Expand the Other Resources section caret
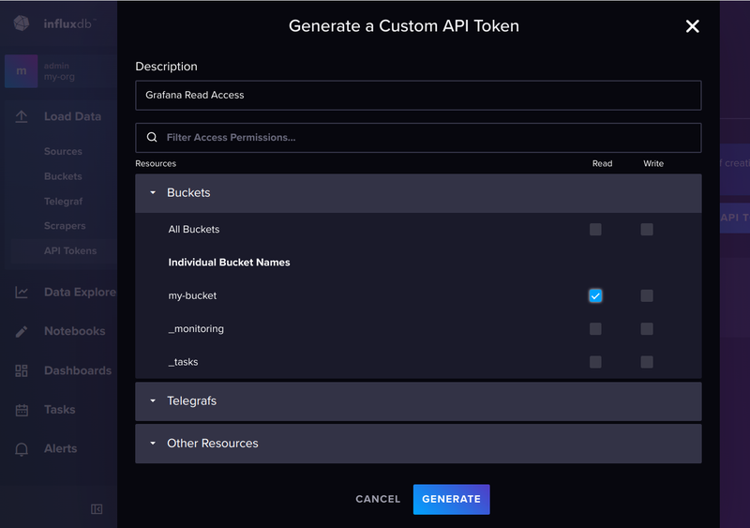750x528 pixels. (153, 444)
